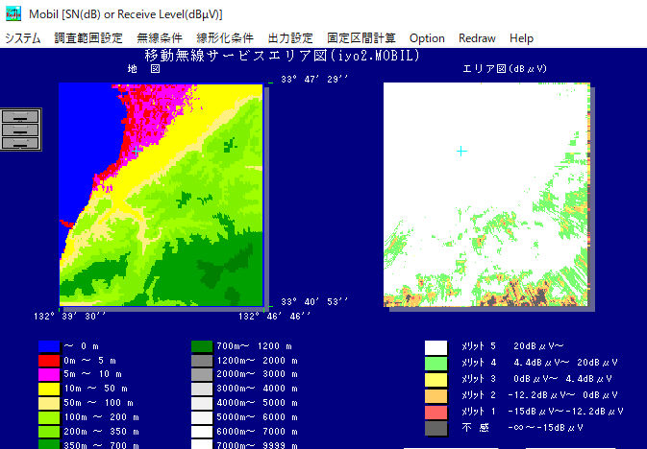Screen dimensions: 647x449
Task: Click the middle drawer of the cabinet icon
Action: pos(21,130)
